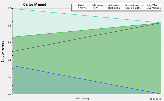This screenshot has height=101, width=164.
Task: Click the Reg. de adm. legend label
Action: pos(133,8)
